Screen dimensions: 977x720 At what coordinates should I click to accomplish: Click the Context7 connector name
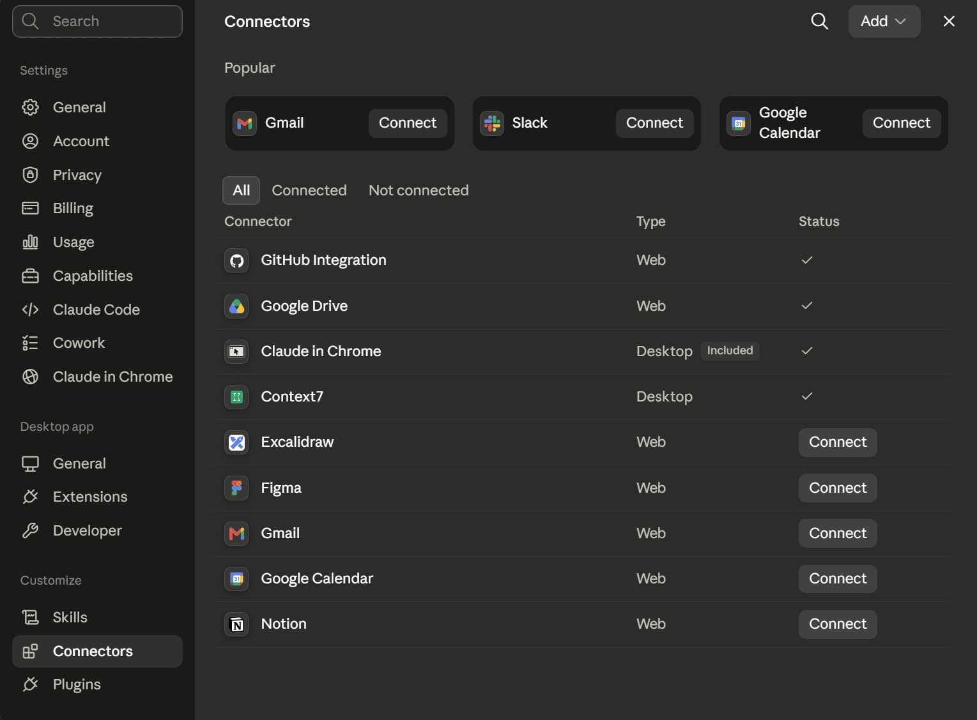[292, 397]
